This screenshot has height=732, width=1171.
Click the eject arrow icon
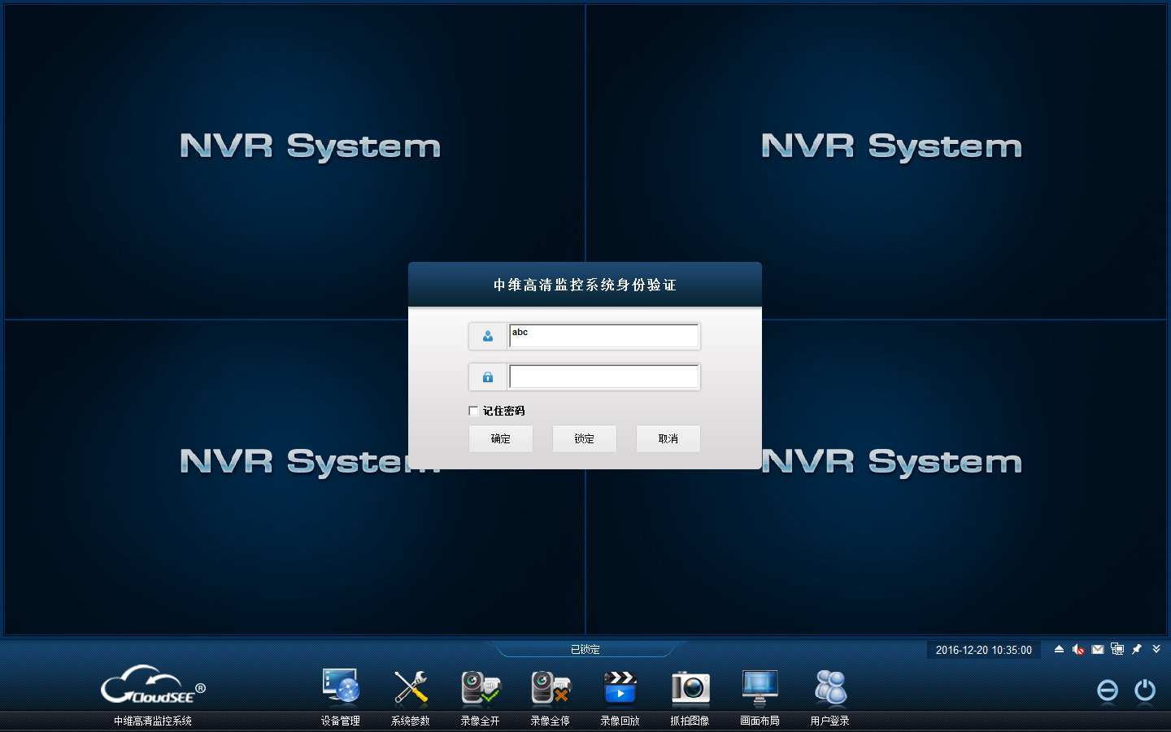(1059, 649)
